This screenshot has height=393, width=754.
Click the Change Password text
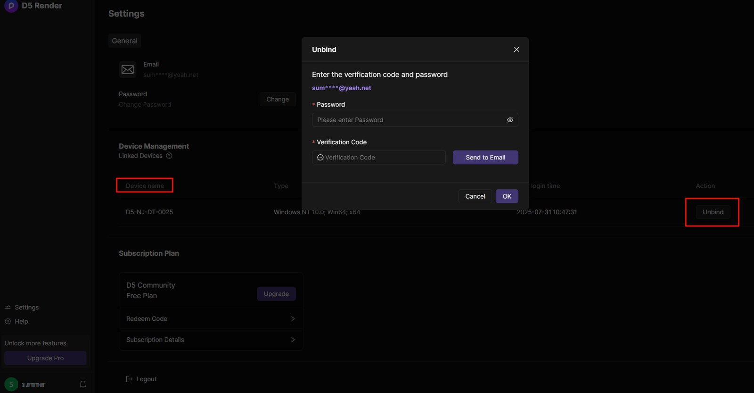145,105
